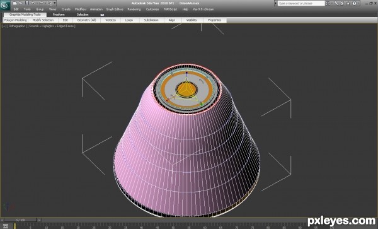Screen dimensions: 378x229
Task: Click the binoculars search icon
Action: [x=328, y=3]
